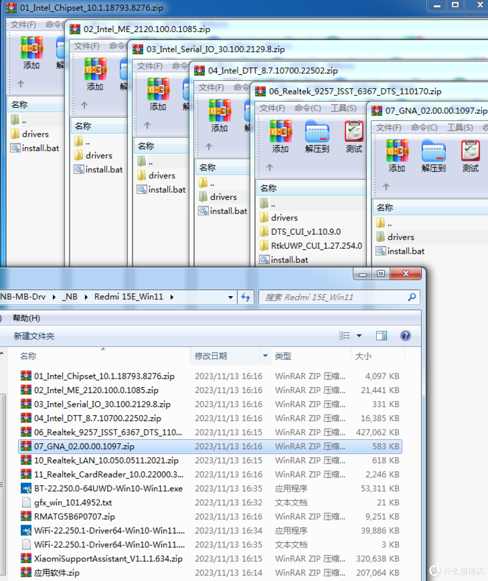Select install.bat in 07_GNA window

pyautogui.click(x=400, y=251)
